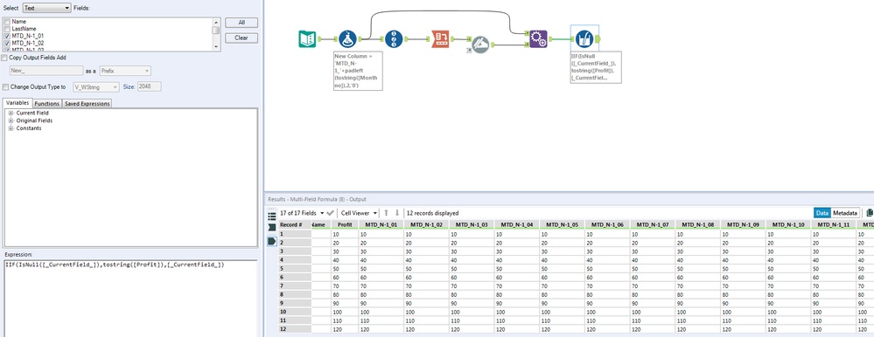The width and height of the screenshot is (874, 337).
Task: Select the green Input Data tool on canvas
Action: 307,39
